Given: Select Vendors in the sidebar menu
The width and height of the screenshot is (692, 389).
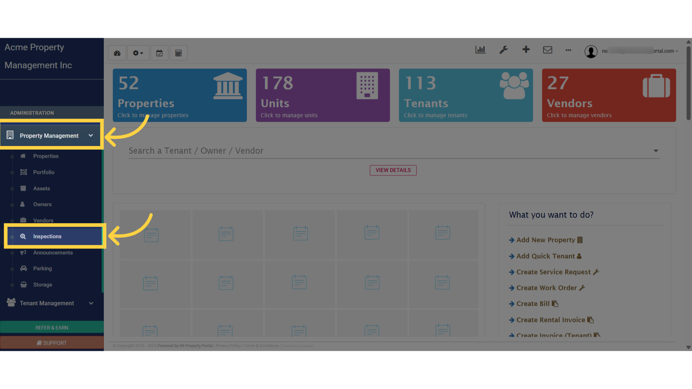Looking at the screenshot, I should [43, 220].
